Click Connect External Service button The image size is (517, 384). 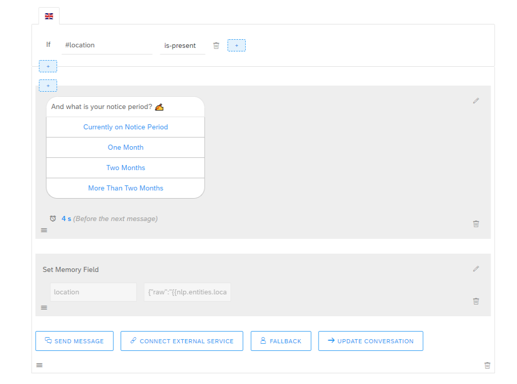[182, 341]
